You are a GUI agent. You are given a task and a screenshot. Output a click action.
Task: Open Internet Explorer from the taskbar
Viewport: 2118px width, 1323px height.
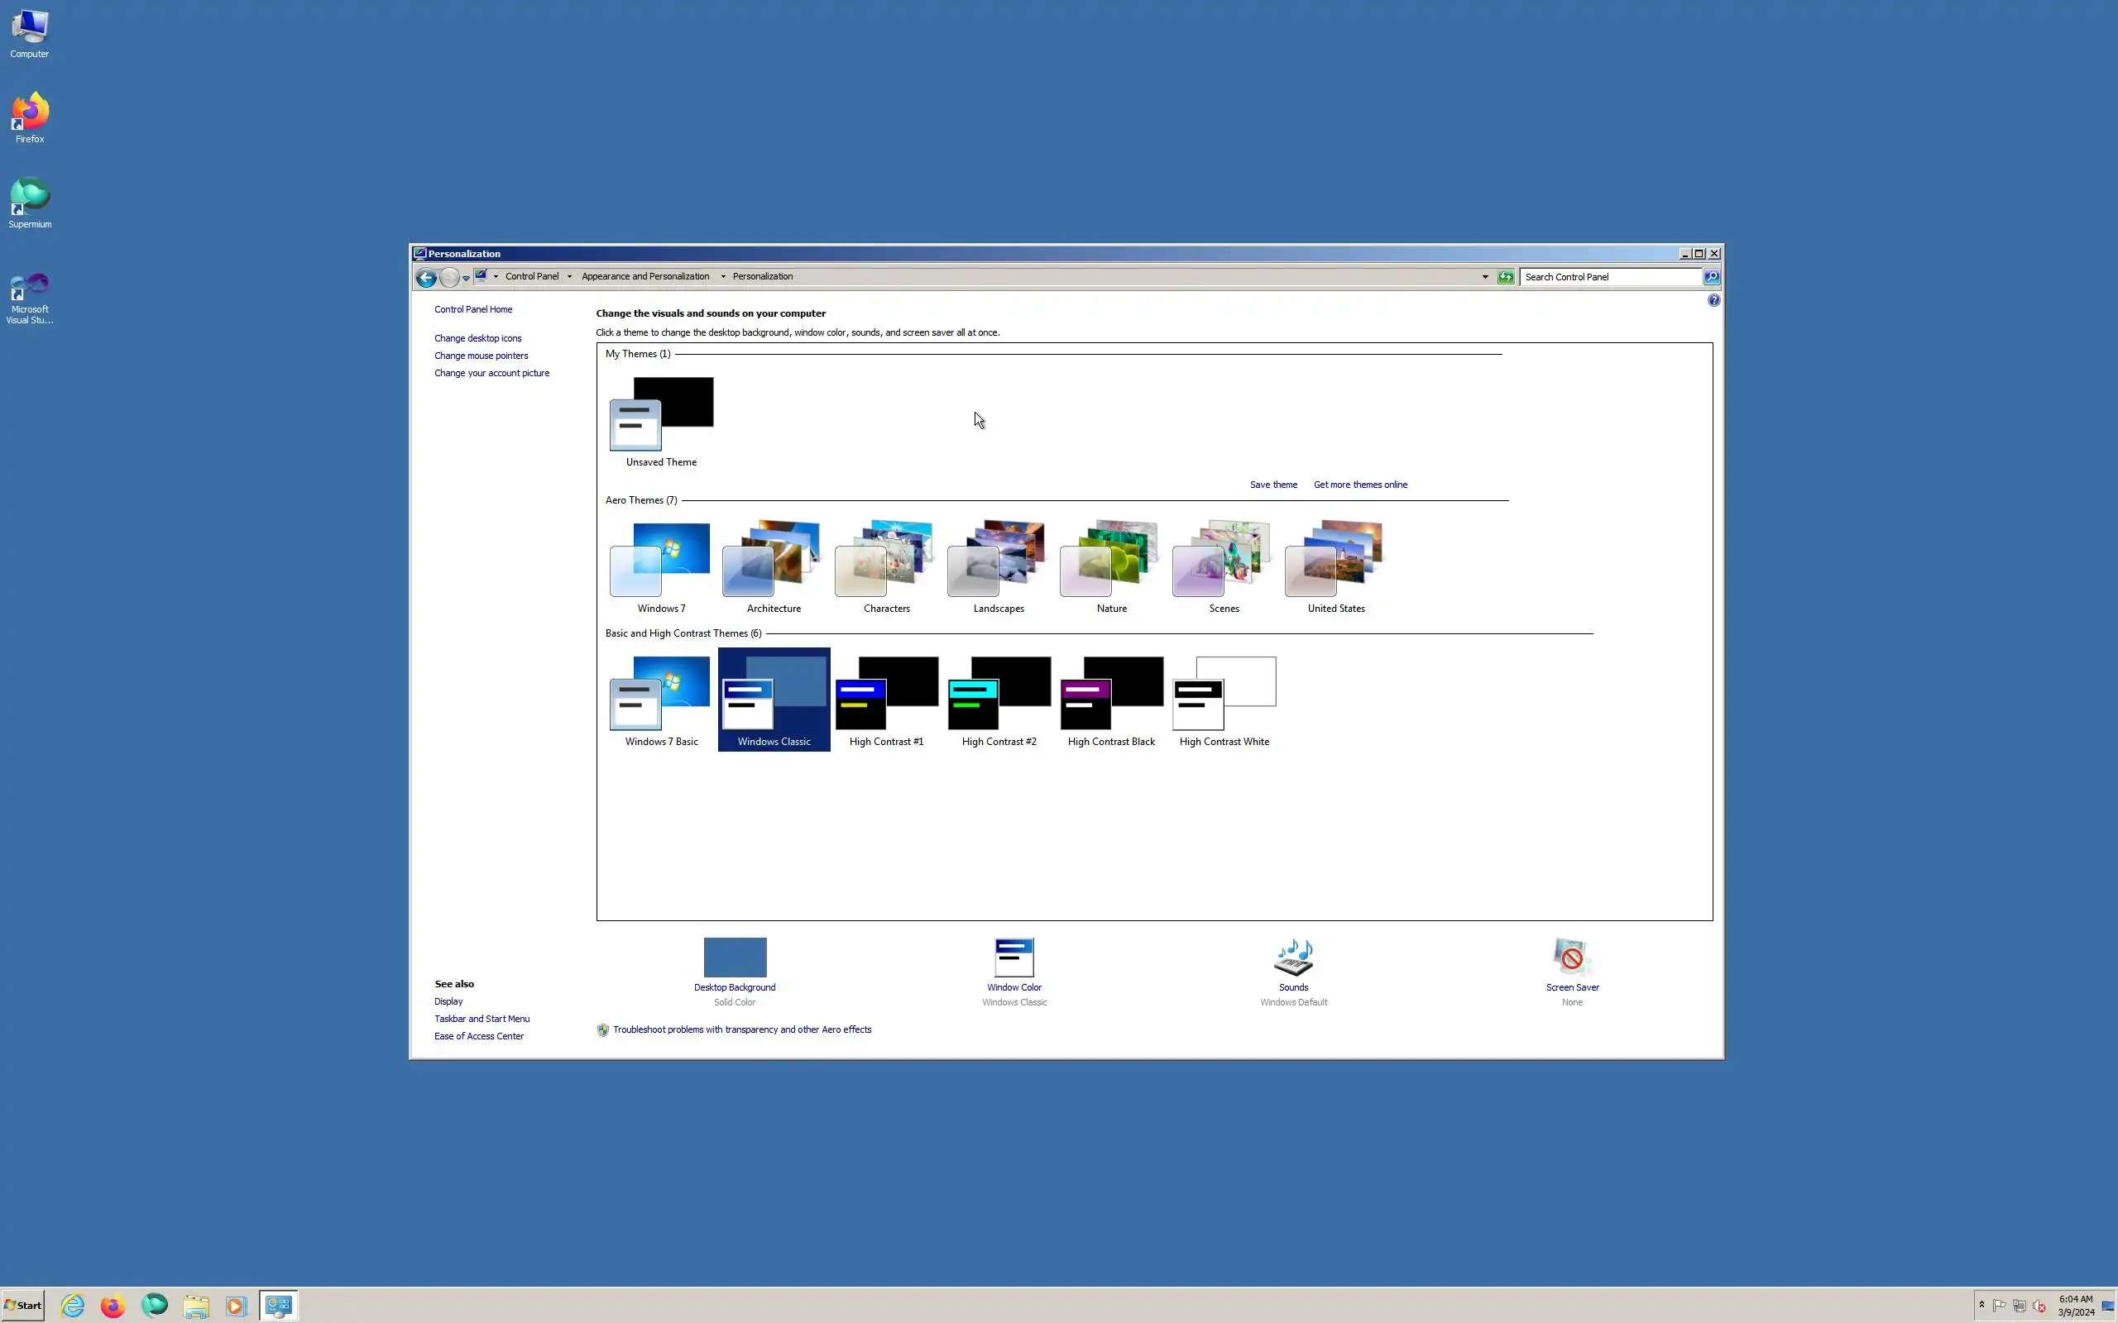[73, 1306]
